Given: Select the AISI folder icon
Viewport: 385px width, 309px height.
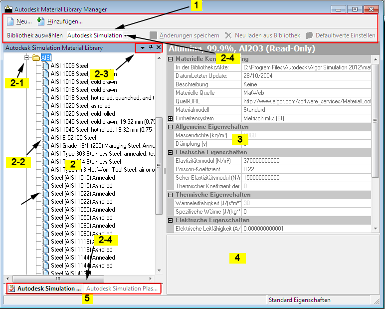Looking at the screenshot, I should tap(36, 58).
